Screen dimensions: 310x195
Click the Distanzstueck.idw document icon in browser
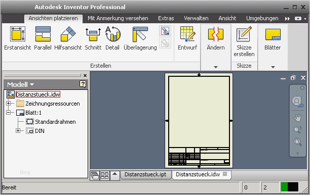tap(11, 94)
